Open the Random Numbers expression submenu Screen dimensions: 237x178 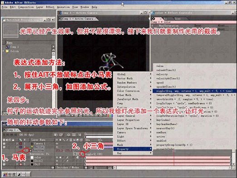[x=133, y=83]
